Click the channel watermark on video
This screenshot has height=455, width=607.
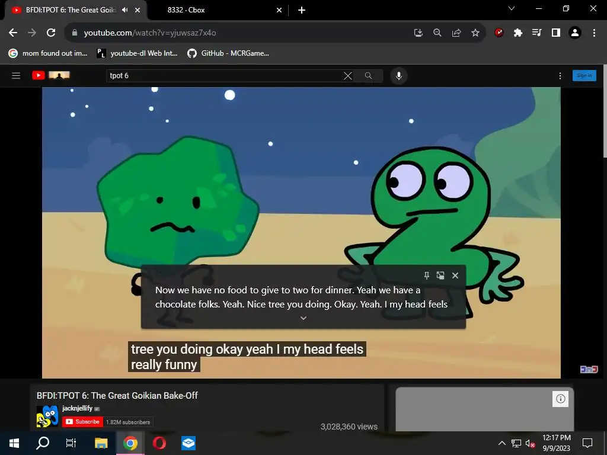(x=589, y=370)
